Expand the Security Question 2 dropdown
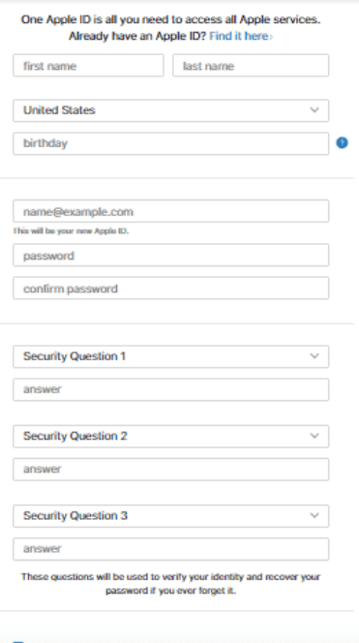 tap(171, 436)
